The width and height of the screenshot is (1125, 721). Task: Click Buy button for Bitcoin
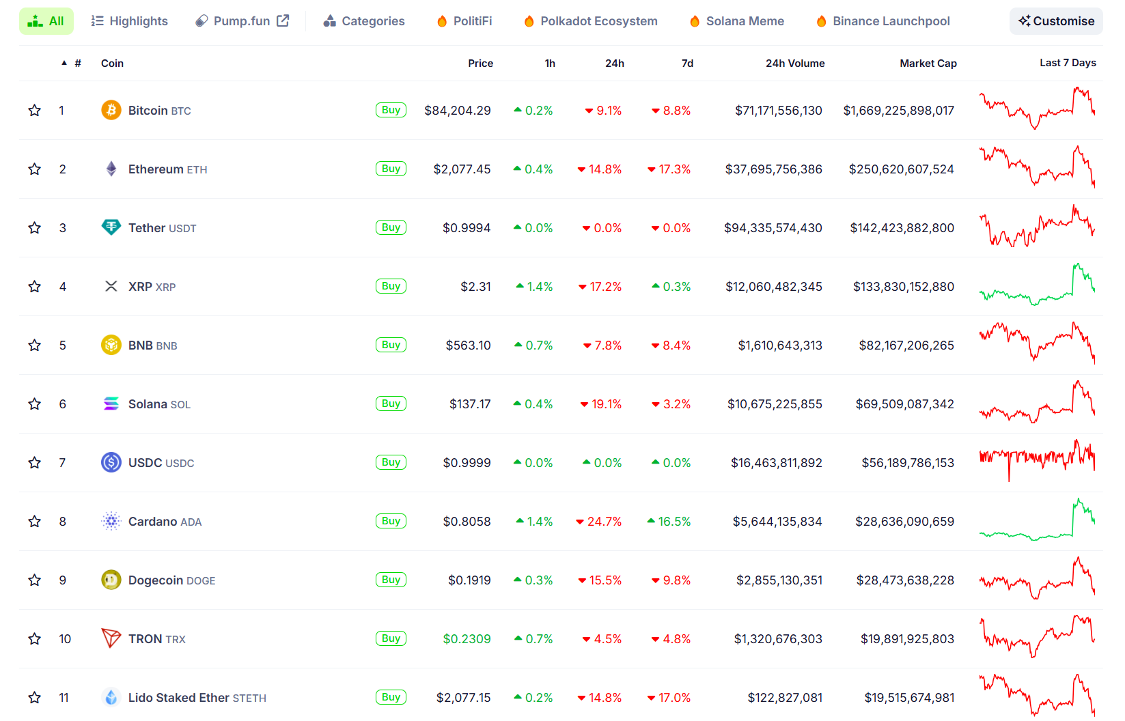(391, 110)
